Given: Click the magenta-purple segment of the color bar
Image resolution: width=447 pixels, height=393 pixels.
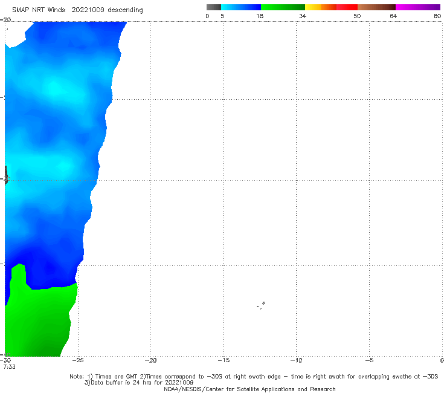Looking at the screenshot, I should click(418, 7).
